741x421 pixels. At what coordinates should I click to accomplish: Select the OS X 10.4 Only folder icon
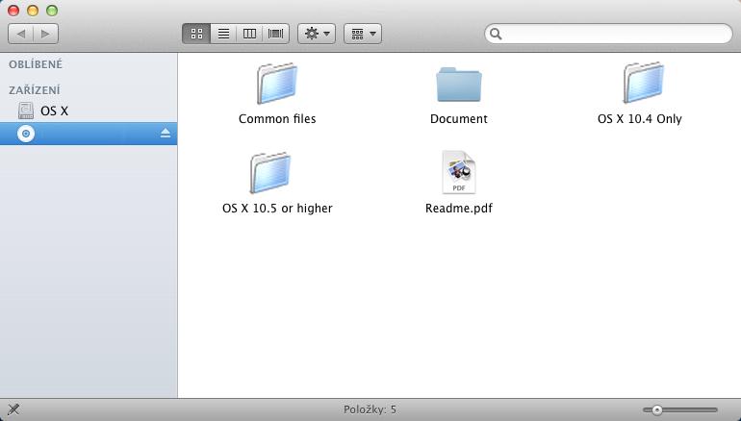click(x=644, y=83)
